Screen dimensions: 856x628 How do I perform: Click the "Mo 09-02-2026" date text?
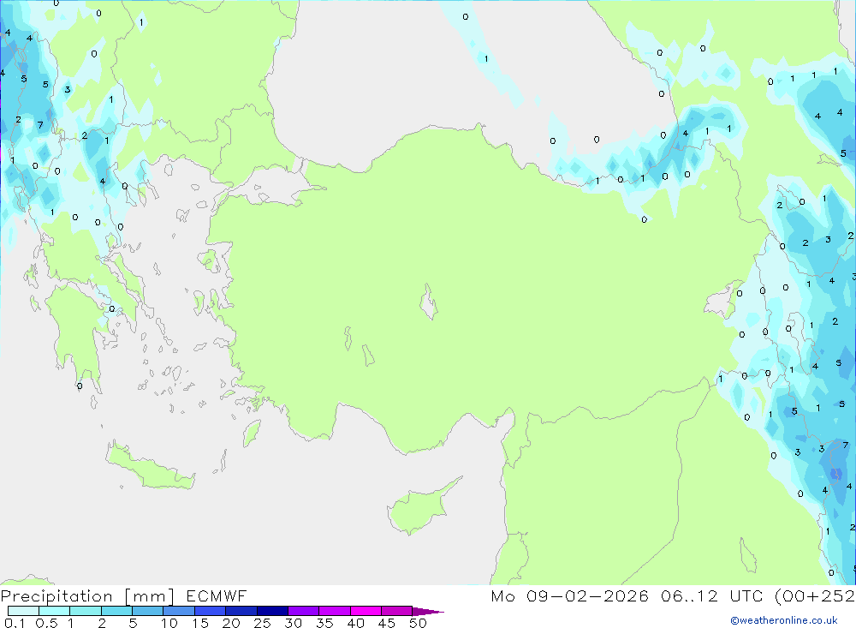point(569,595)
